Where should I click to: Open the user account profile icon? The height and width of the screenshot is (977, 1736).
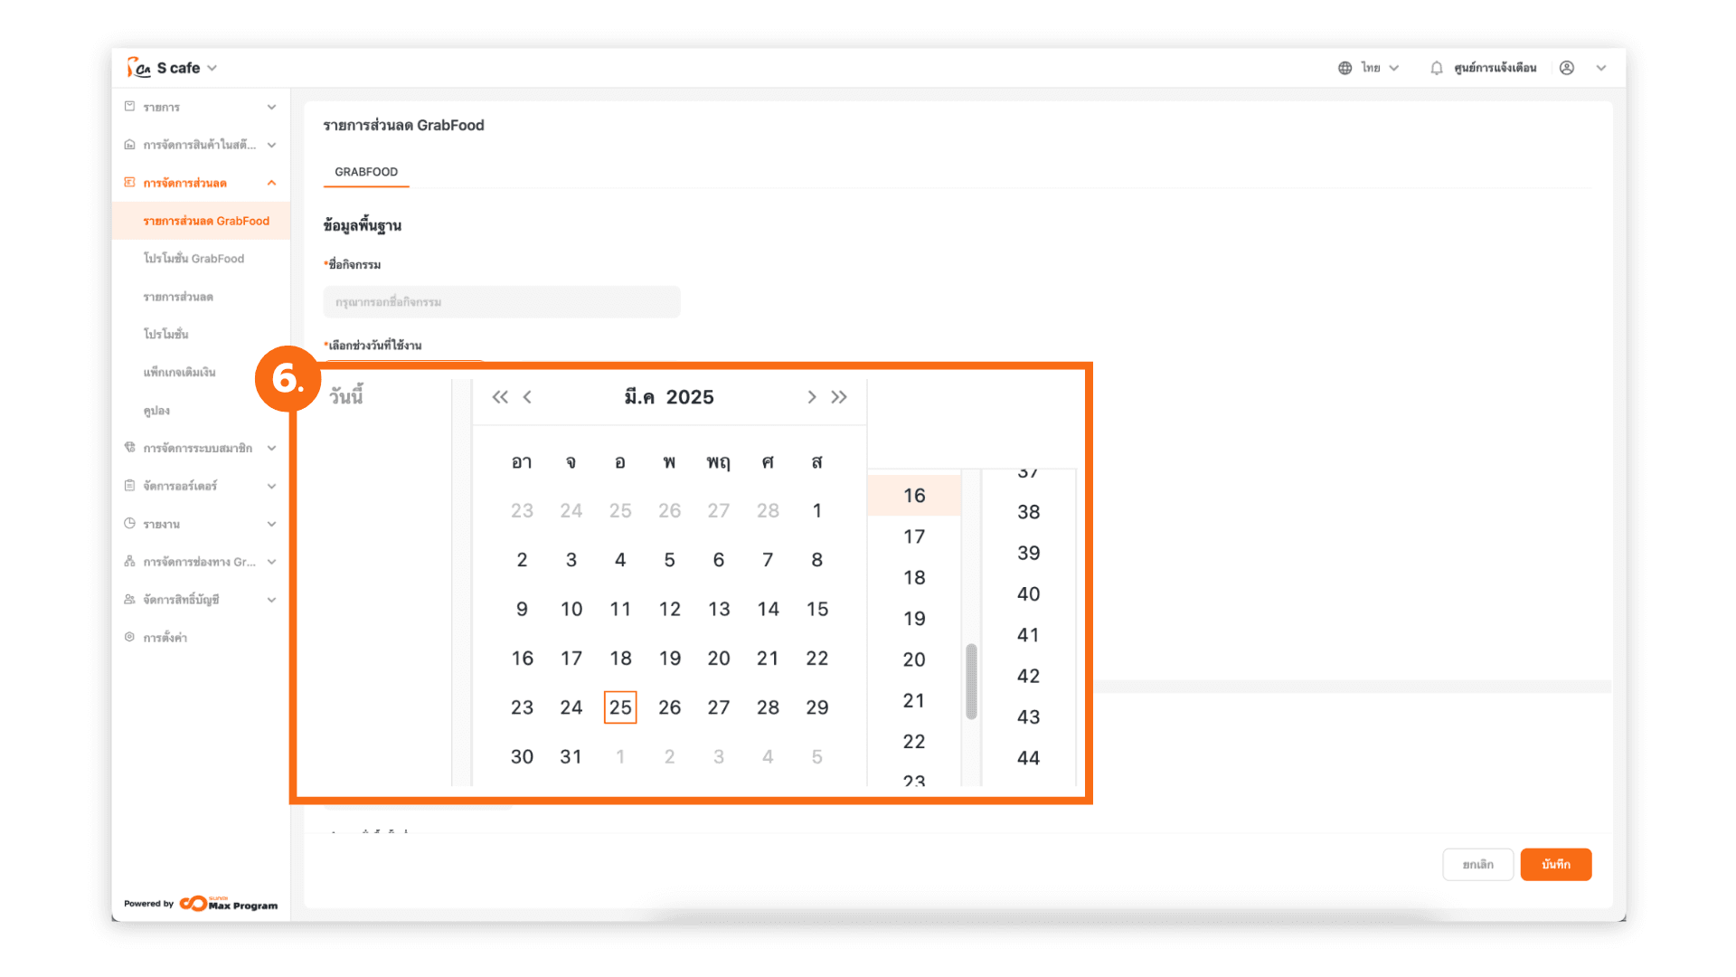1567,68
